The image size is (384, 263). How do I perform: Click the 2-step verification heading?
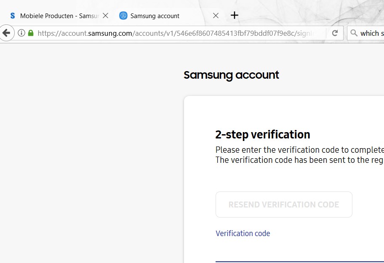coord(263,134)
